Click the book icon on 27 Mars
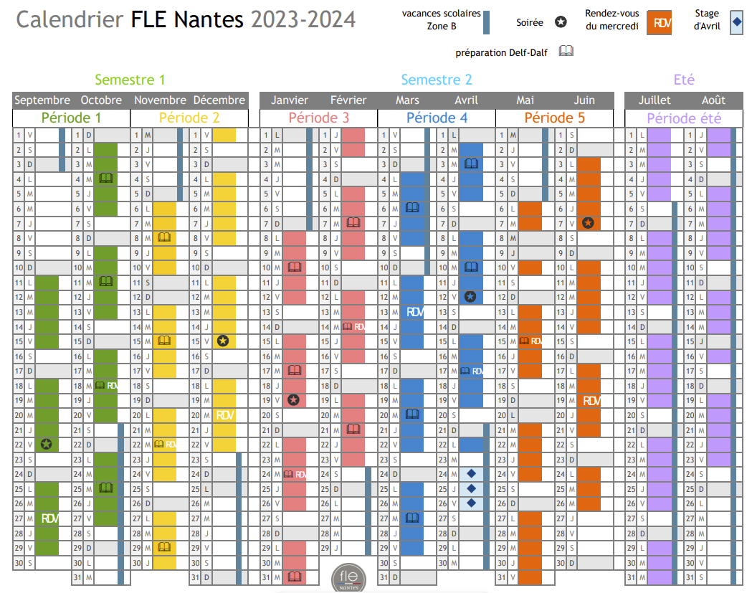 (412, 518)
